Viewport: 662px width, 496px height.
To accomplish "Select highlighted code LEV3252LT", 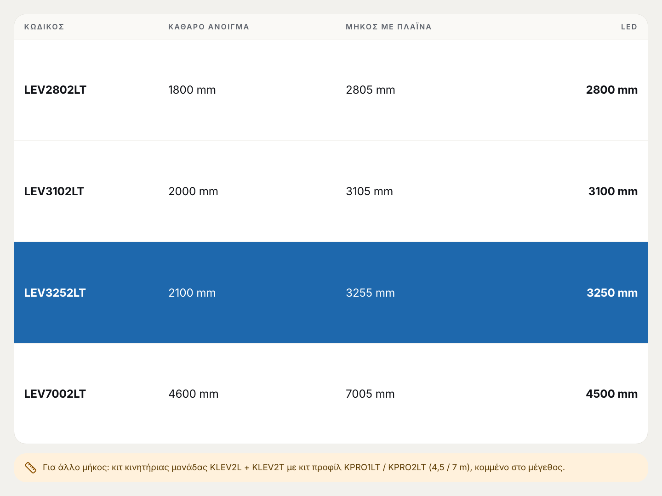I will click(55, 293).
